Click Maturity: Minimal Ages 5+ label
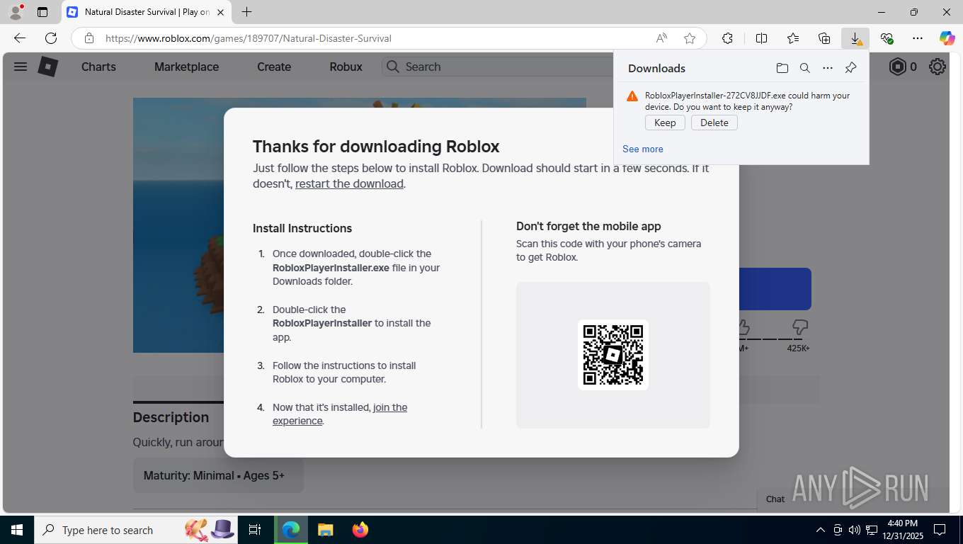This screenshot has height=544, width=963. [x=218, y=475]
